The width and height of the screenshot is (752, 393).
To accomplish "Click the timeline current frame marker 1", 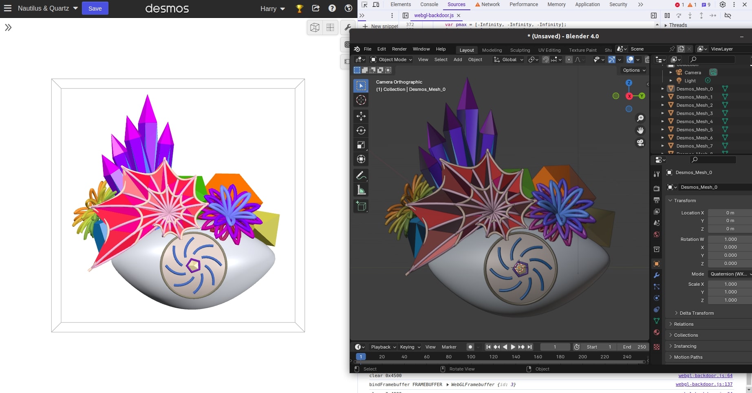I will 361,357.
